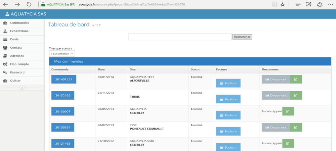
Task: Collapse the sidebar with the chevron button
Action: pyautogui.click(x=22, y=88)
